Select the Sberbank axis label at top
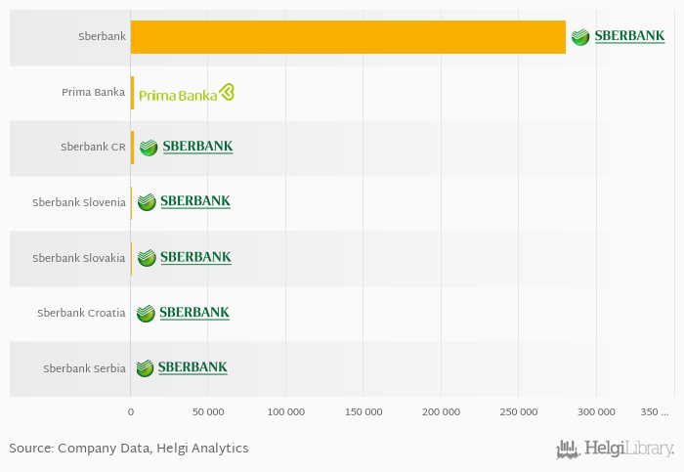684x472 pixels. tap(102, 37)
